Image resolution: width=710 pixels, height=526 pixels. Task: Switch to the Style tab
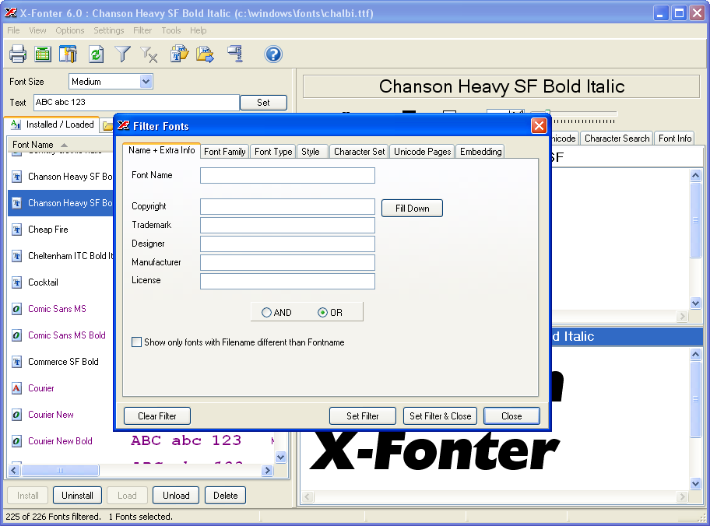point(311,151)
